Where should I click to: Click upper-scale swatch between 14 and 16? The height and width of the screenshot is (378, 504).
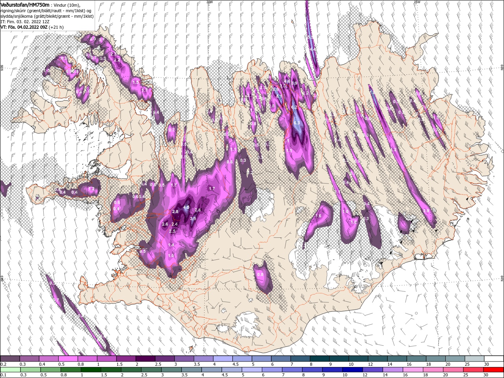tap(397, 359)
